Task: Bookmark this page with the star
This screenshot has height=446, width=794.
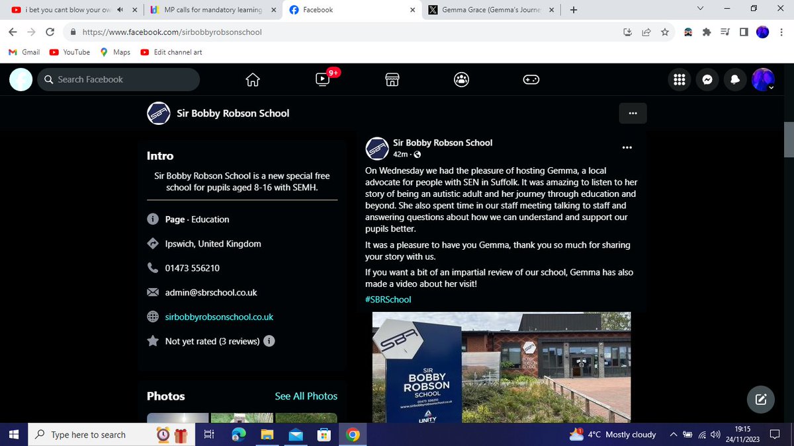Action: click(x=665, y=32)
